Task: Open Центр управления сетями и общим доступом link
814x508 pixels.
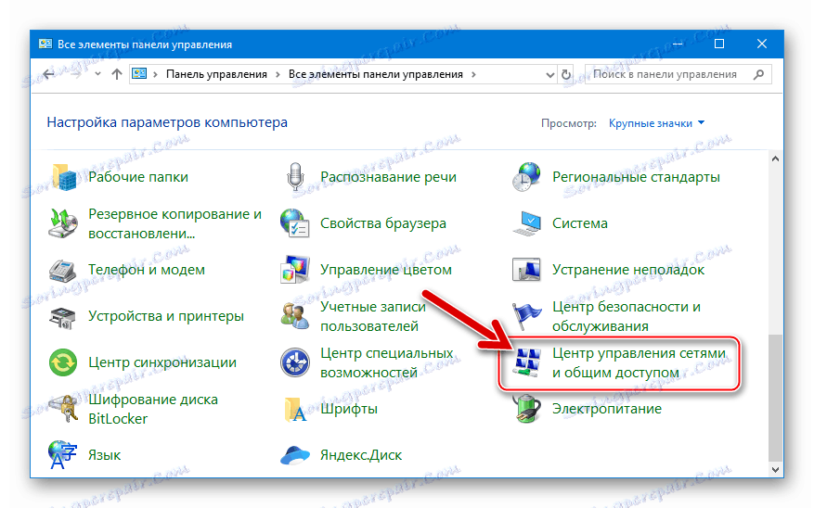Action: click(x=639, y=362)
